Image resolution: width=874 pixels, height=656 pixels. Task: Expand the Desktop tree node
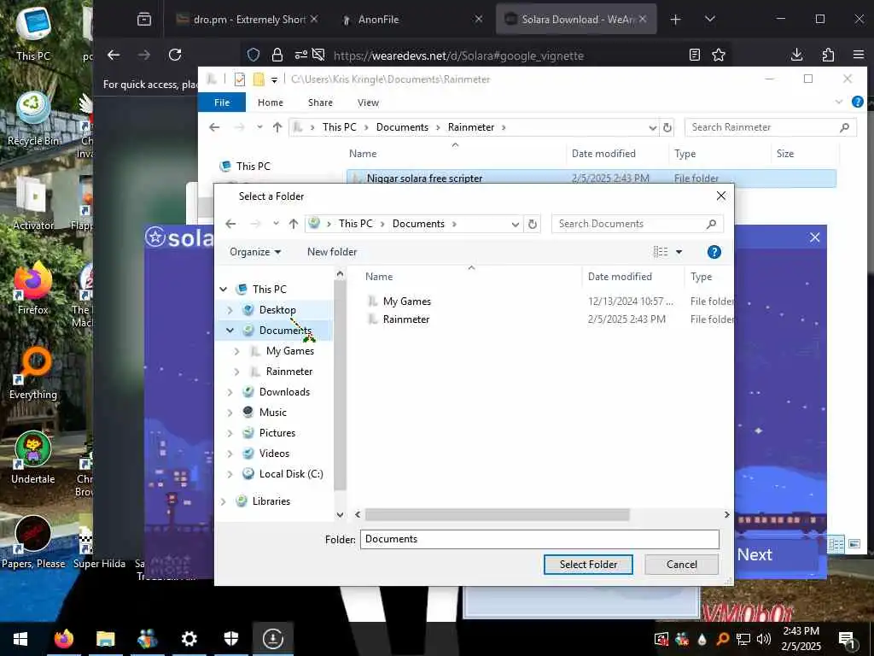click(230, 309)
